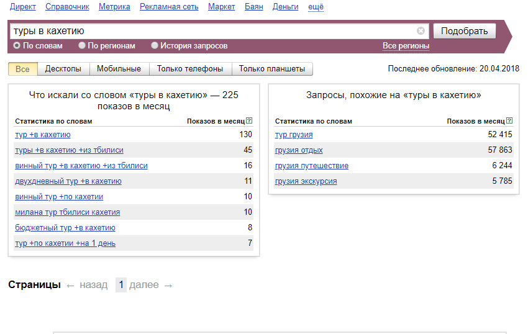The width and height of the screenshot is (528, 334).
Task: Select the 'История запросов' radio option
Action: coord(154,45)
